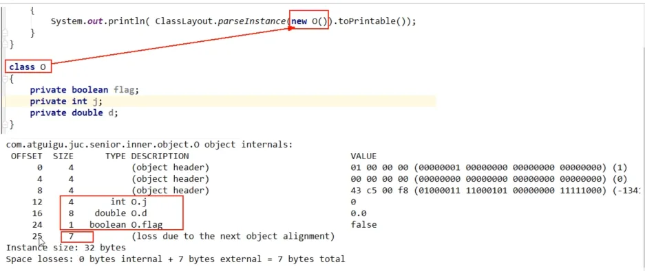Collapse the fold marker beside class O's opening brace

point(5,80)
